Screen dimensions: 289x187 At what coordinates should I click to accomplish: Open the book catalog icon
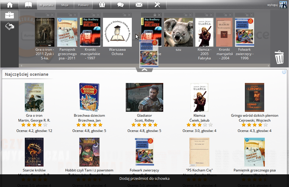click(x=28, y=5)
